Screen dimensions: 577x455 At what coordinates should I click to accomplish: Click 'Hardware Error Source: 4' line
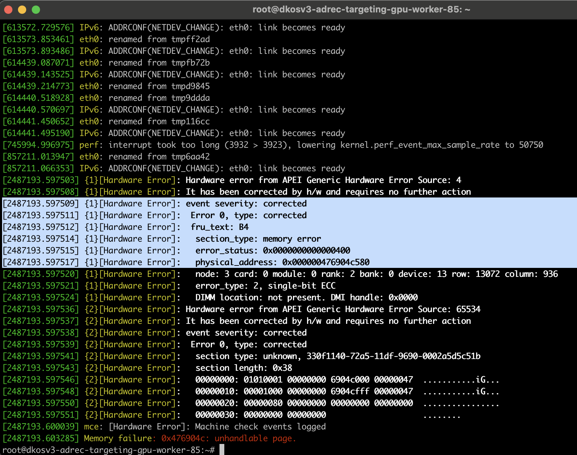tap(232, 180)
